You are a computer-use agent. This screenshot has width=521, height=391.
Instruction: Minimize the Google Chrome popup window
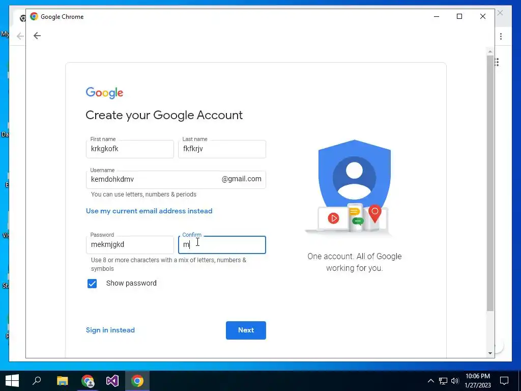(x=437, y=16)
